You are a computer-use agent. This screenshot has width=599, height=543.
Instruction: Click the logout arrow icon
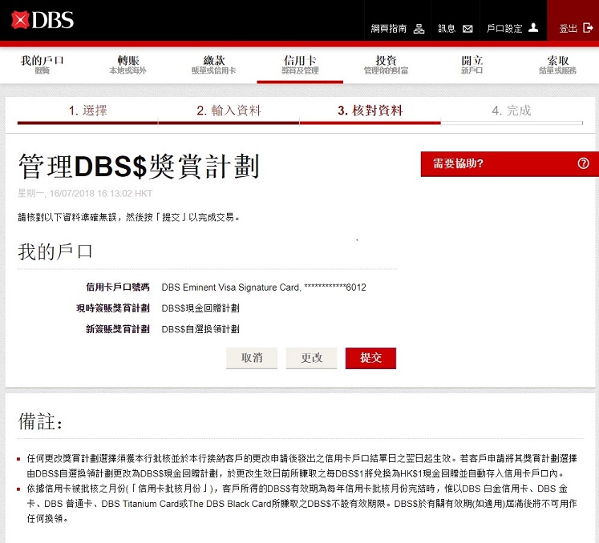tap(588, 28)
